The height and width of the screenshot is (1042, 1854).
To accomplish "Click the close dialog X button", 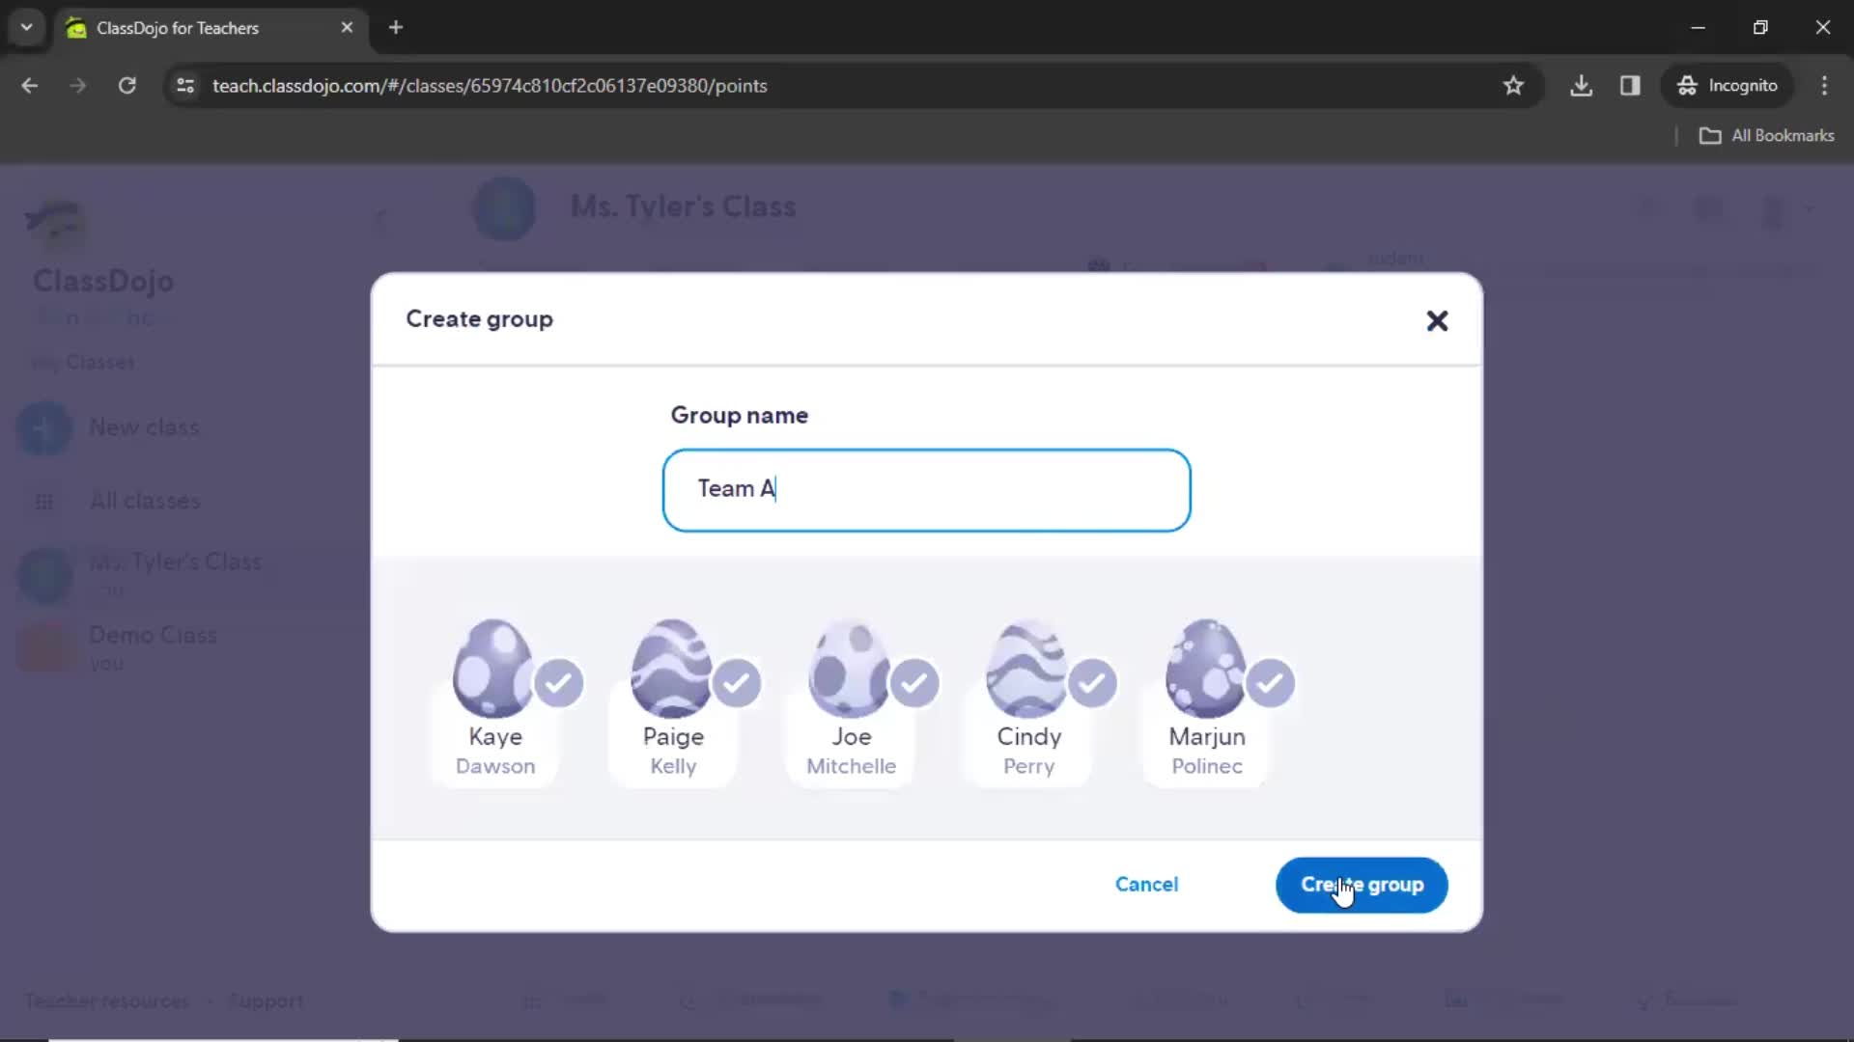I will [x=1438, y=320].
